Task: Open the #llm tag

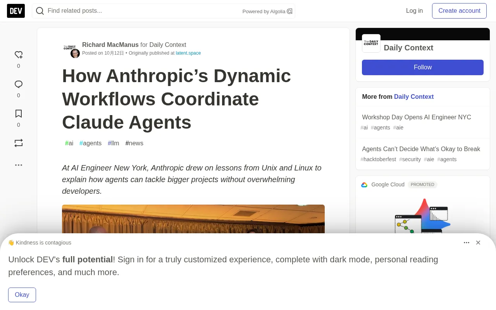Action: pyautogui.click(x=114, y=143)
